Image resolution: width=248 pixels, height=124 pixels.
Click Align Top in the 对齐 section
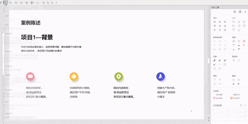(215, 26)
